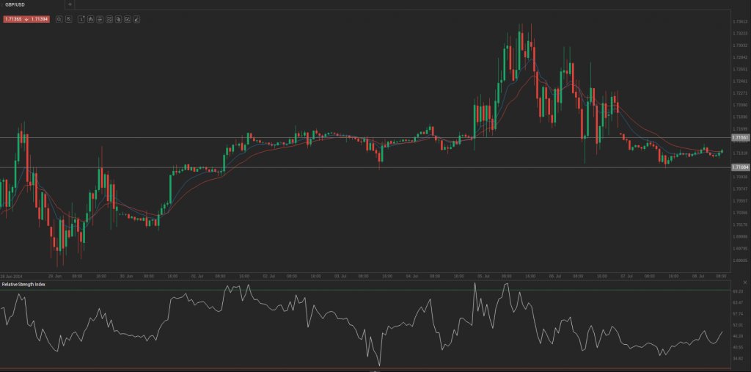The height and width of the screenshot is (372, 751).
Task: Click the red 1.71365 / 1.71394 quote box
Action: (x=26, y=19)
